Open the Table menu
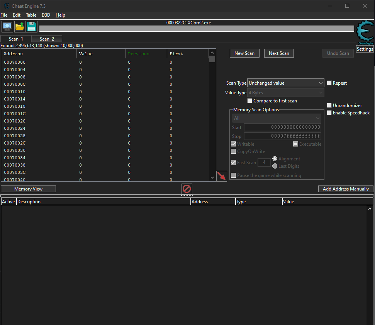The height and width of the screenshot is (325, 375). [31, 15]
